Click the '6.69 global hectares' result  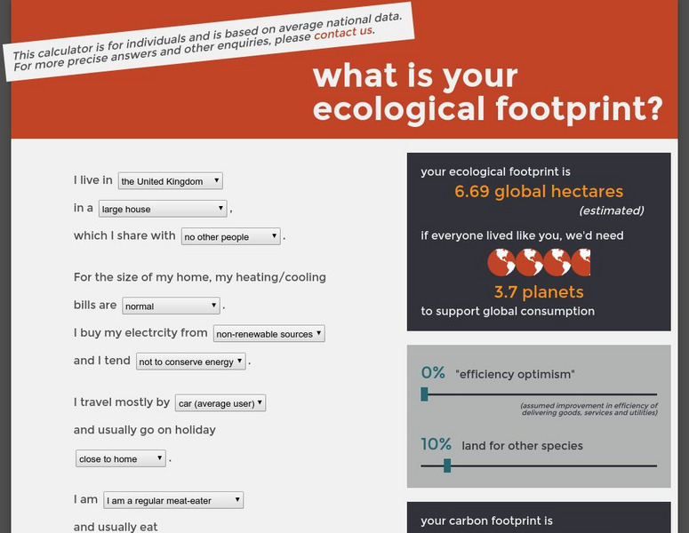tap(539, 192)
